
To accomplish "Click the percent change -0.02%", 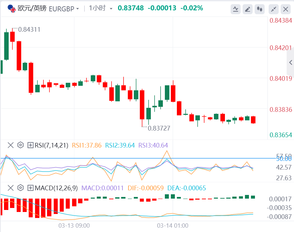I will pyautogui.click(x=192, y=8).
